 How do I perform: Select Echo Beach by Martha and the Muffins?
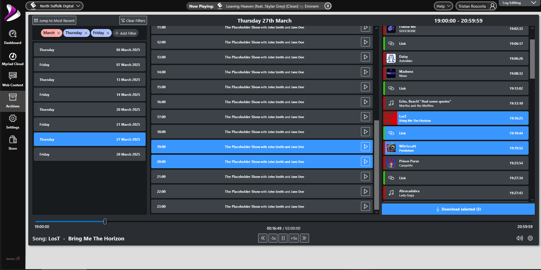click(x=456, y=103)
